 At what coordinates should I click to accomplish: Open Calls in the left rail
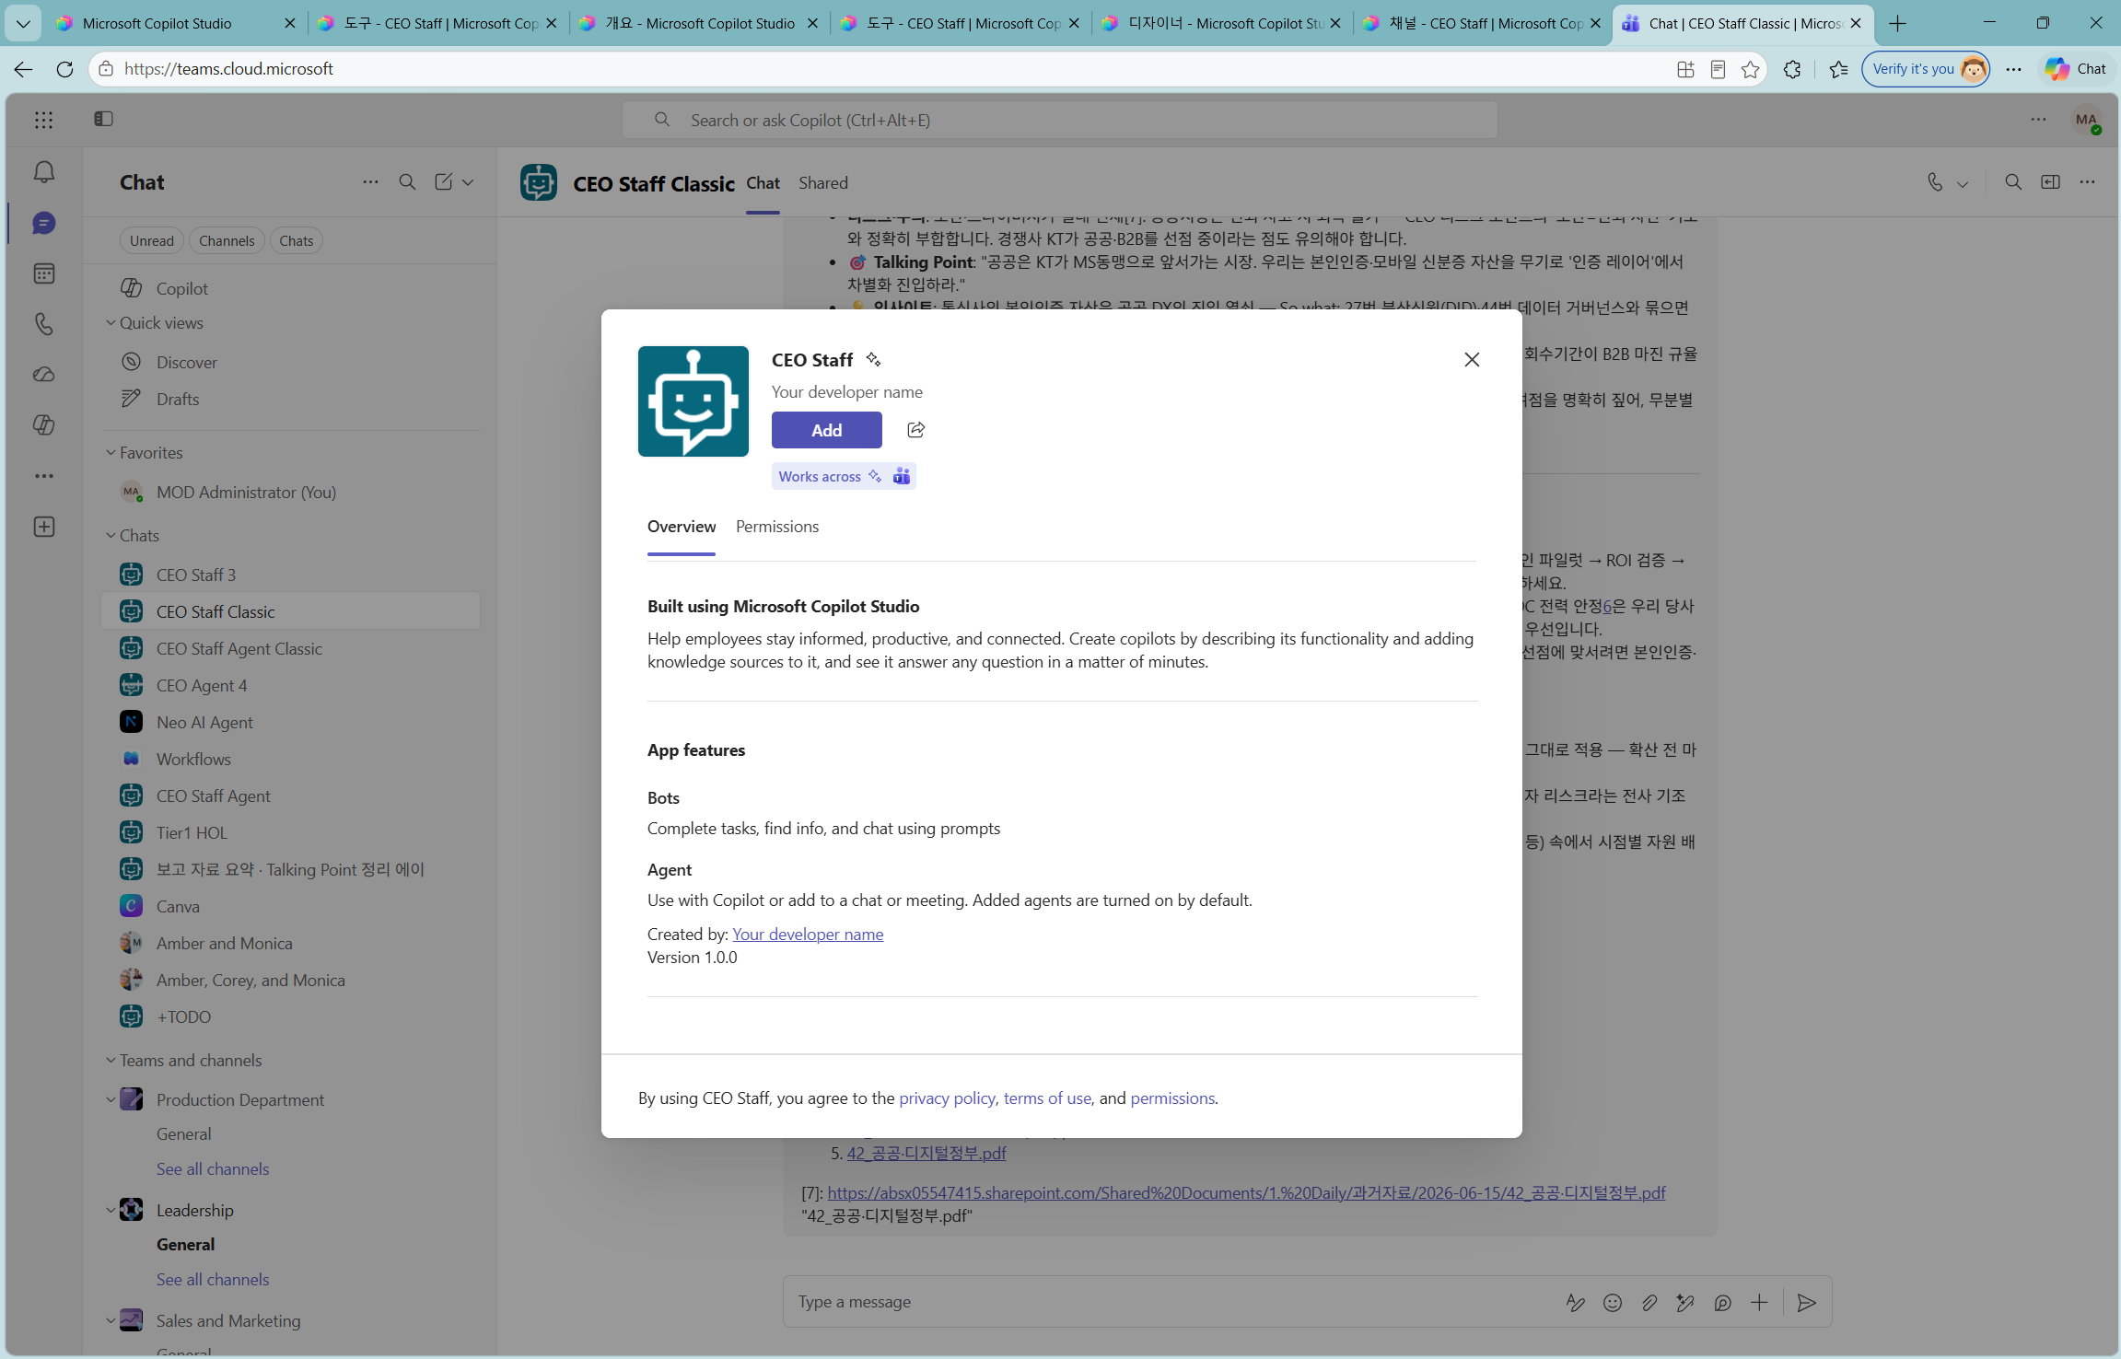pyautogui.click(x=43, y=324)
